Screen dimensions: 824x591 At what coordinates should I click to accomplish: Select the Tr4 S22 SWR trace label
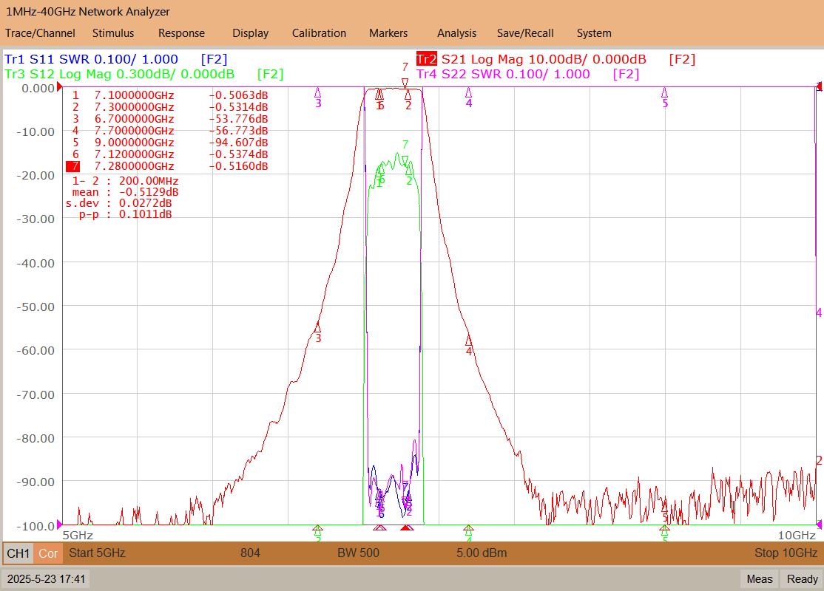pyautogui.click(x=528, y=74)
